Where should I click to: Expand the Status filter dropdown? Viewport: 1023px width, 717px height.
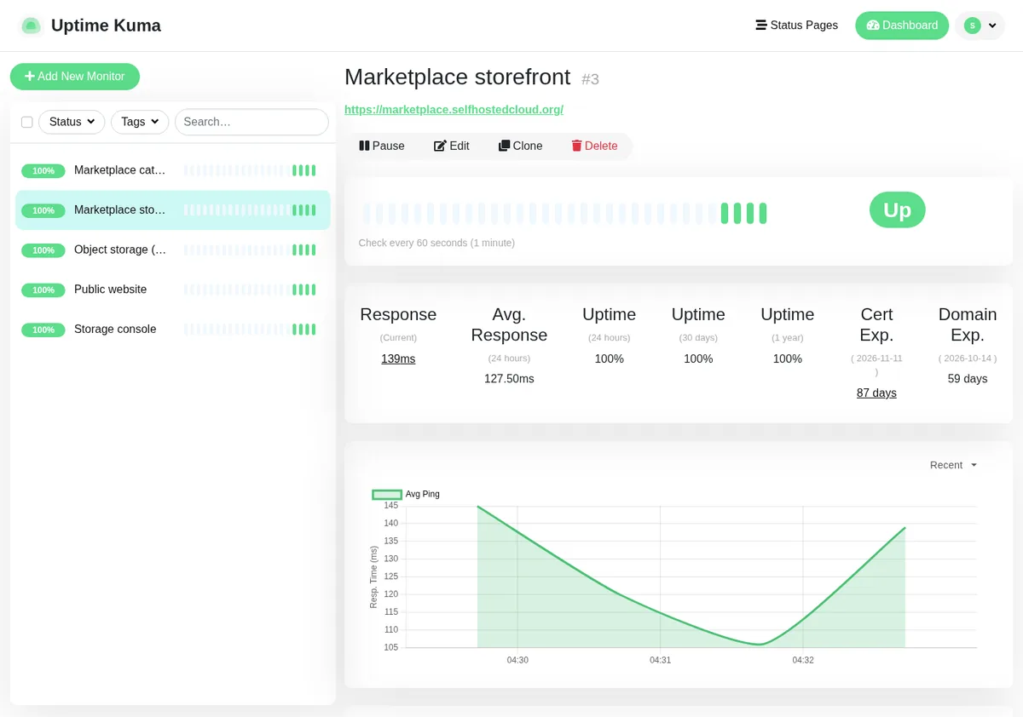pos(72,122)
